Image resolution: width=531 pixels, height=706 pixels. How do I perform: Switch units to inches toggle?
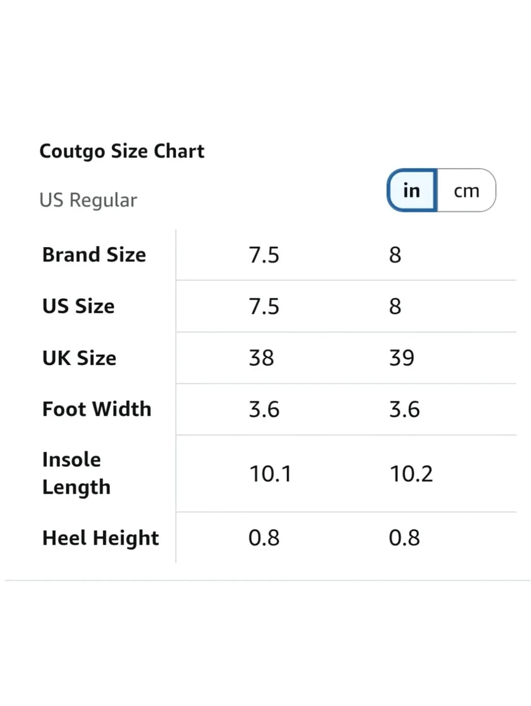(x=412, y=190)
